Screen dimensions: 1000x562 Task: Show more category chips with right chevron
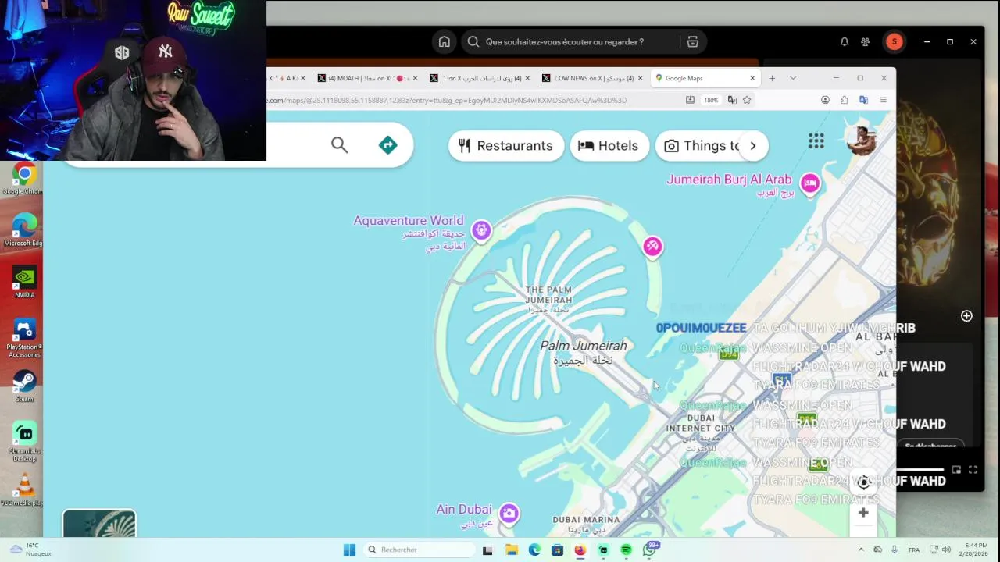pos(753,146)
